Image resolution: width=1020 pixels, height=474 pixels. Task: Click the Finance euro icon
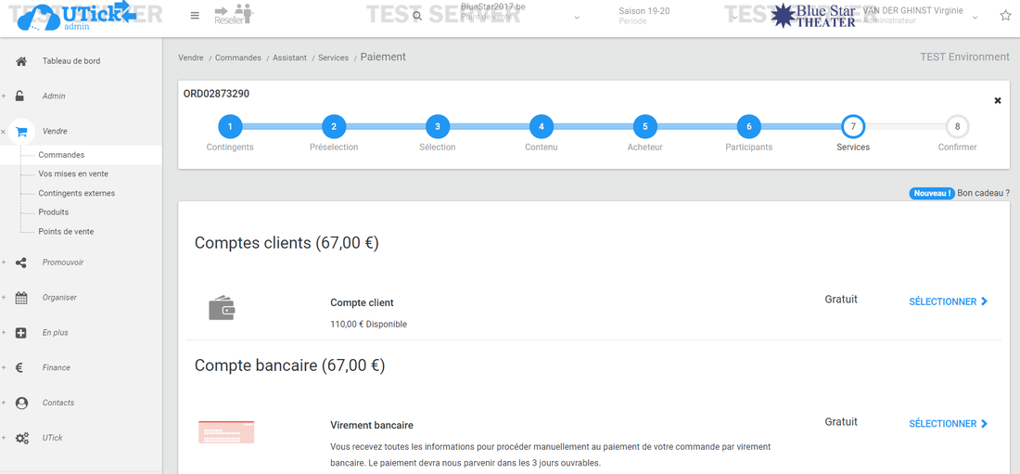coord(20,368)
